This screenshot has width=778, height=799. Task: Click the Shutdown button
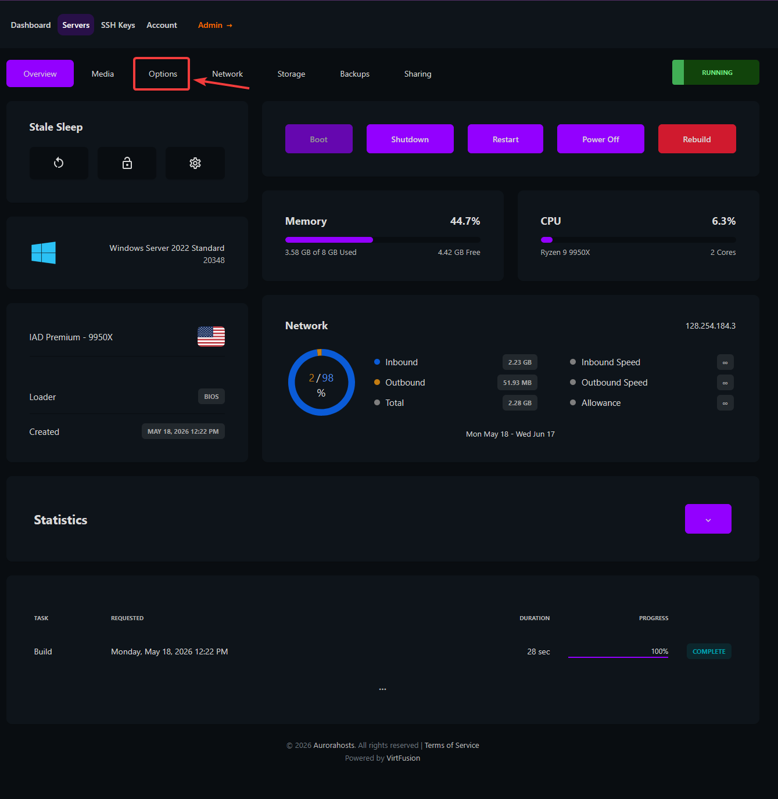410,139
